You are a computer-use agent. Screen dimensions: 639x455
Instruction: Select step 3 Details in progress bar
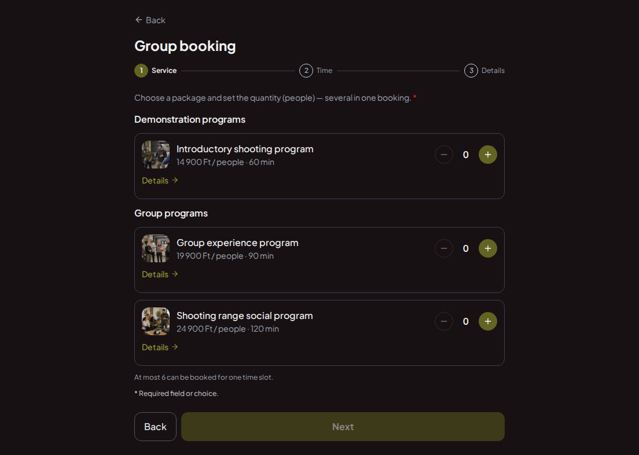point(484,71)
